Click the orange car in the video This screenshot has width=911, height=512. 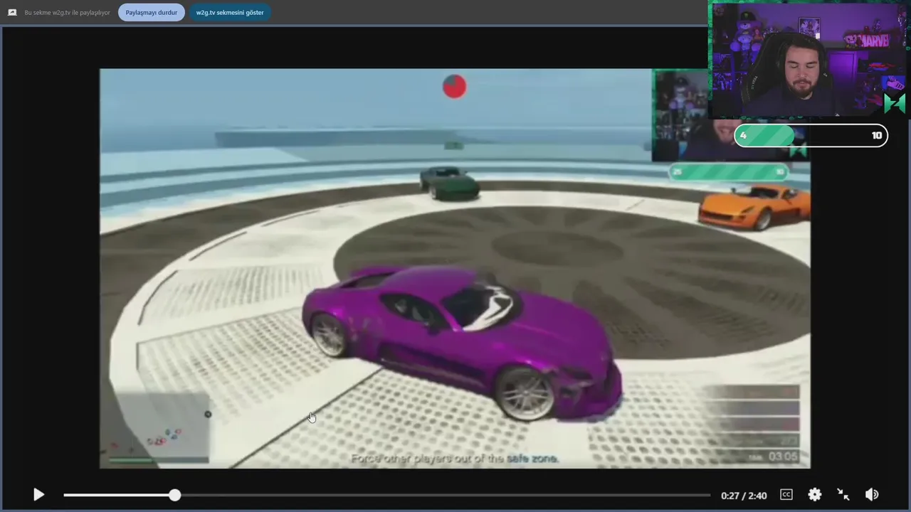[754, 206]
